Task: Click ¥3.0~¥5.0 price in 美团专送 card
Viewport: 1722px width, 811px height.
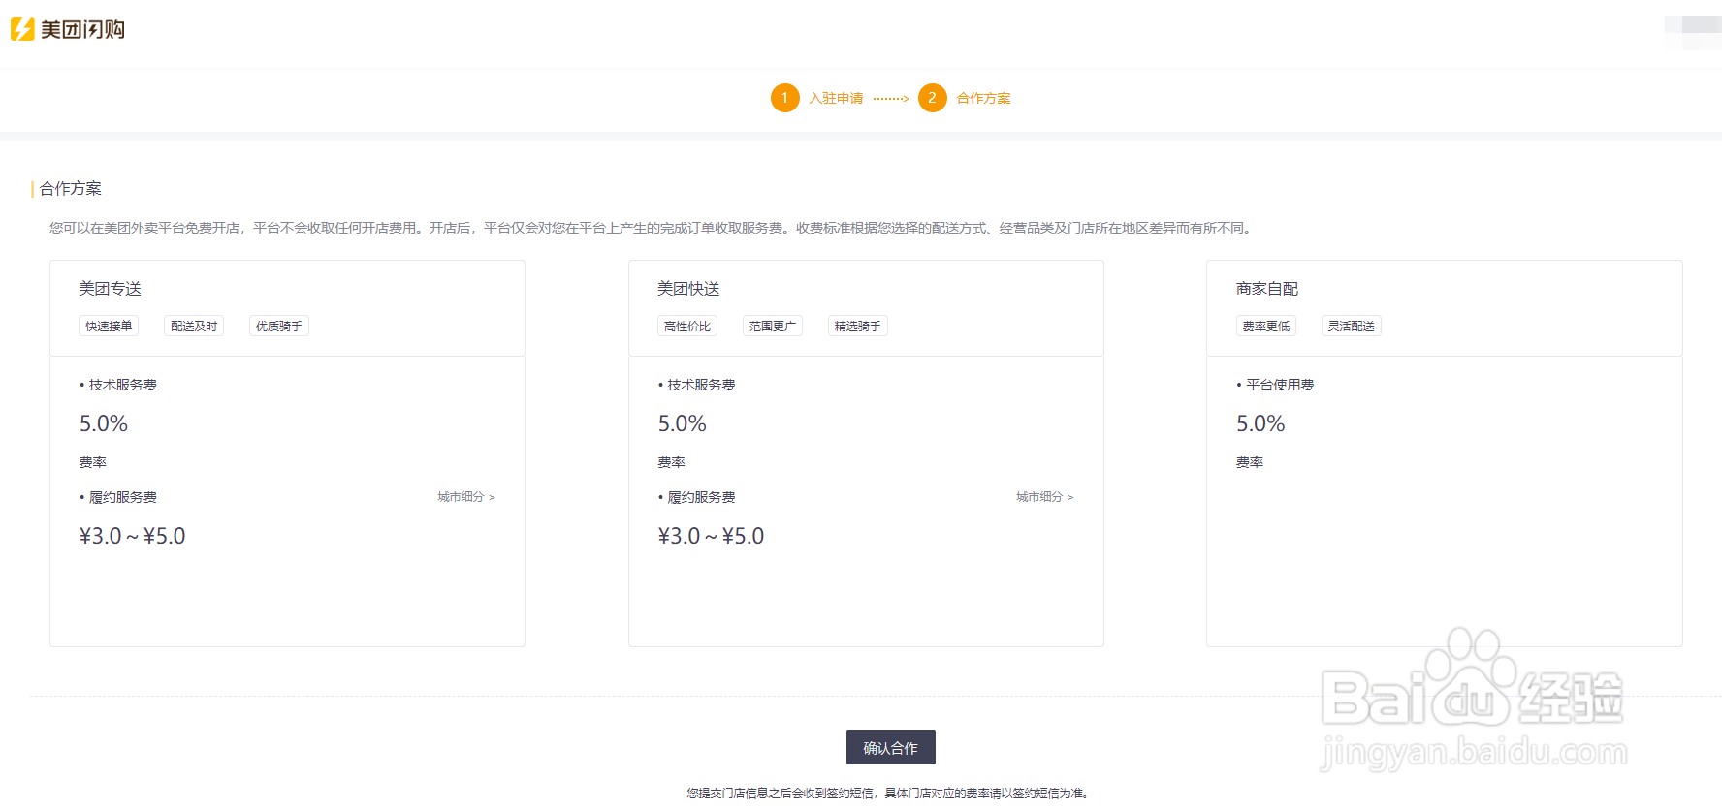Action: coord(133,536)
